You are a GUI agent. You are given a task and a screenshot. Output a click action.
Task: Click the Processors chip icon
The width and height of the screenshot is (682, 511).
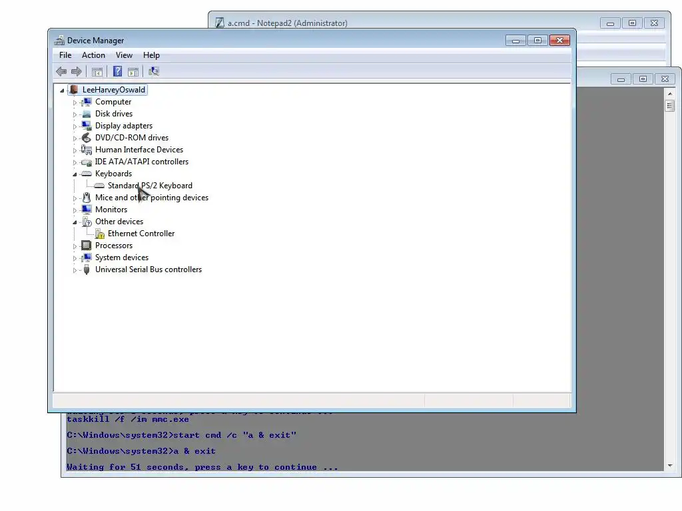coord(87,246)
